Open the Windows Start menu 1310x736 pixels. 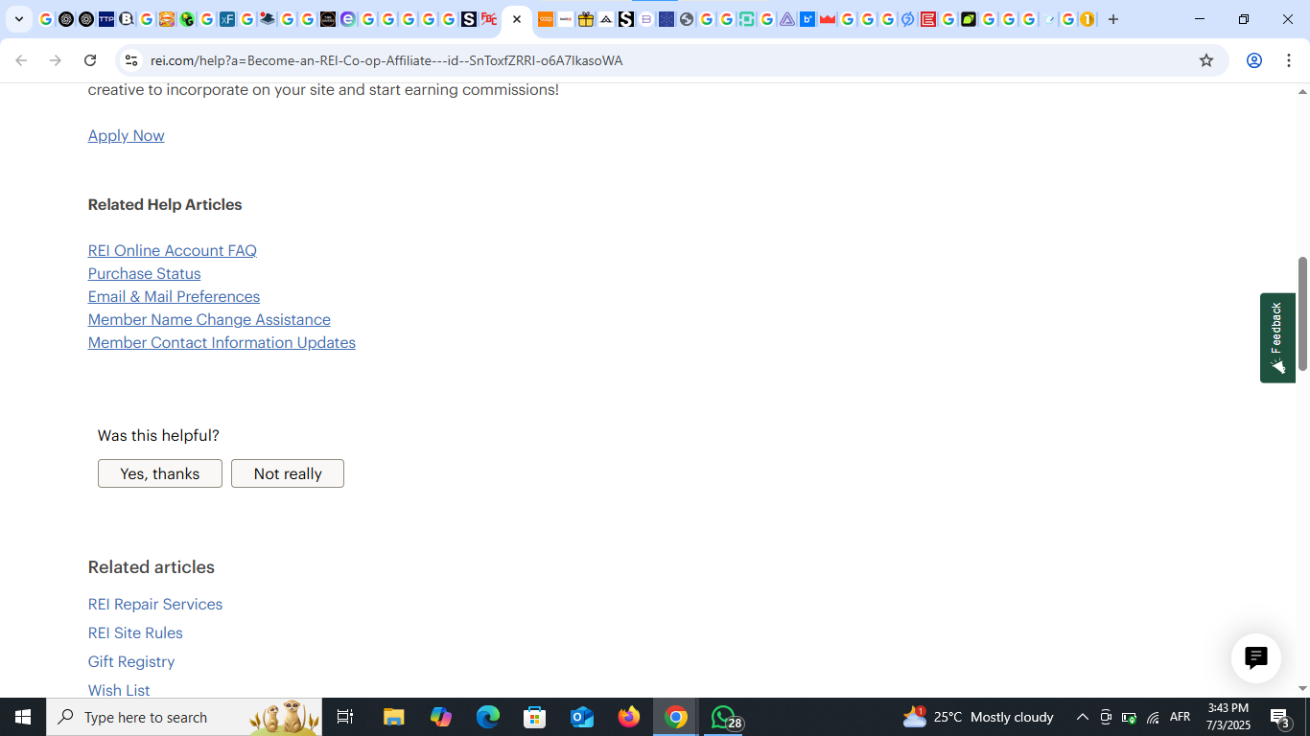coord(23,717)
